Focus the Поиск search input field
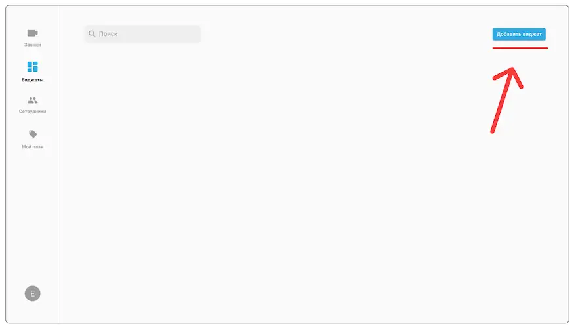Screen dimensions: 576x328 (x=151, y=33)
